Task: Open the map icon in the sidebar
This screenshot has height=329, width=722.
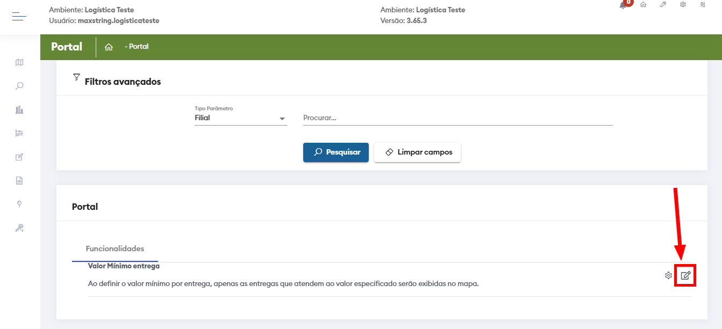Action: 19,62
